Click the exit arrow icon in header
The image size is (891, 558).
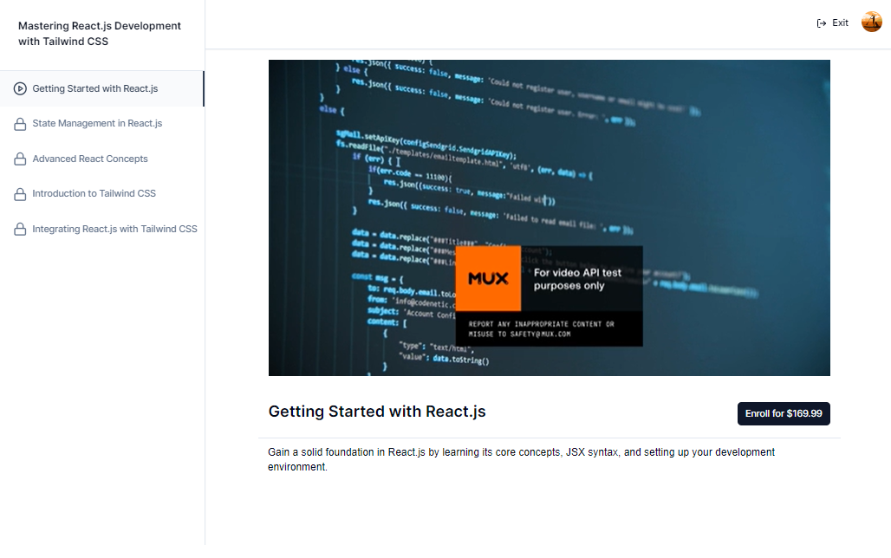tap(821, 23)
